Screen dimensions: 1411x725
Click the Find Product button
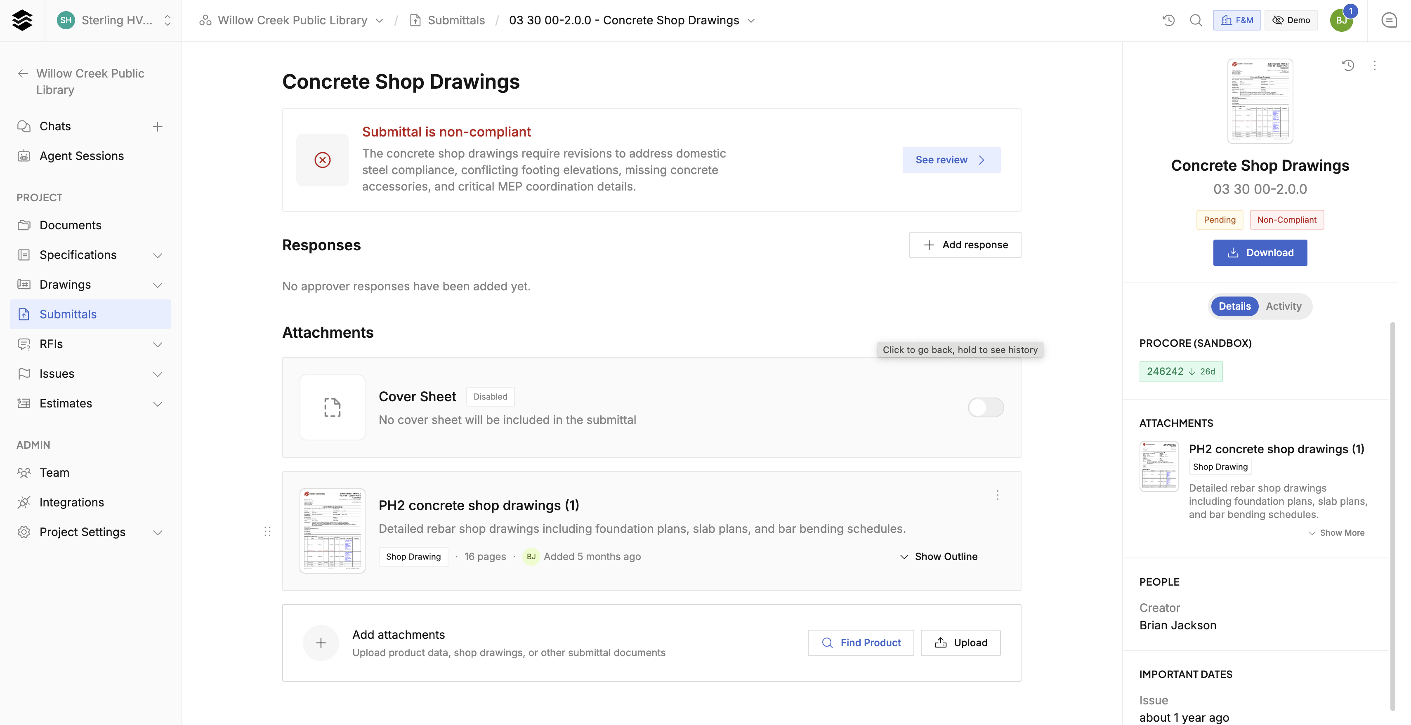861,643
